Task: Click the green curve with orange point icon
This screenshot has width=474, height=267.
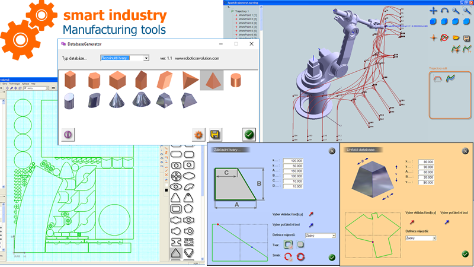Action: point(456,49)
